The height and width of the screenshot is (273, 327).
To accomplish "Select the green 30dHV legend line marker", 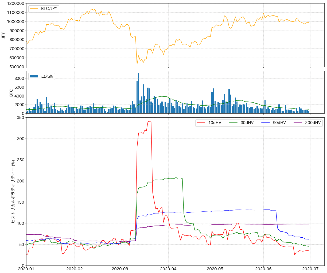I will pos(233,122).
